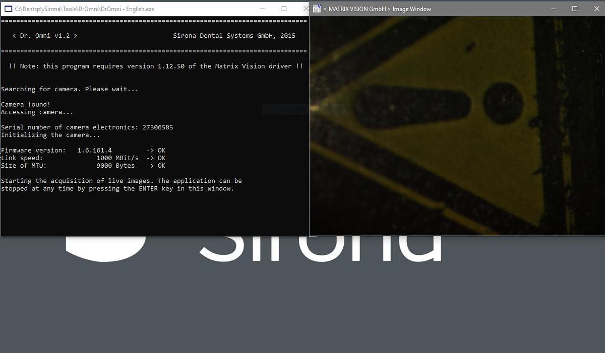Minimize the Dr. Omni console window
The width and height of the screenshot is (605, 353).
pos(262,9)
